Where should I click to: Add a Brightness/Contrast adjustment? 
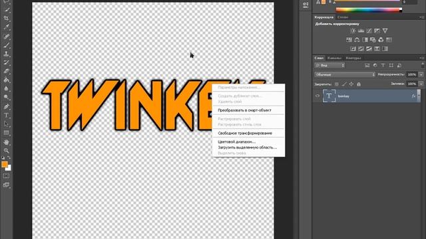click(x=353, y=31)
